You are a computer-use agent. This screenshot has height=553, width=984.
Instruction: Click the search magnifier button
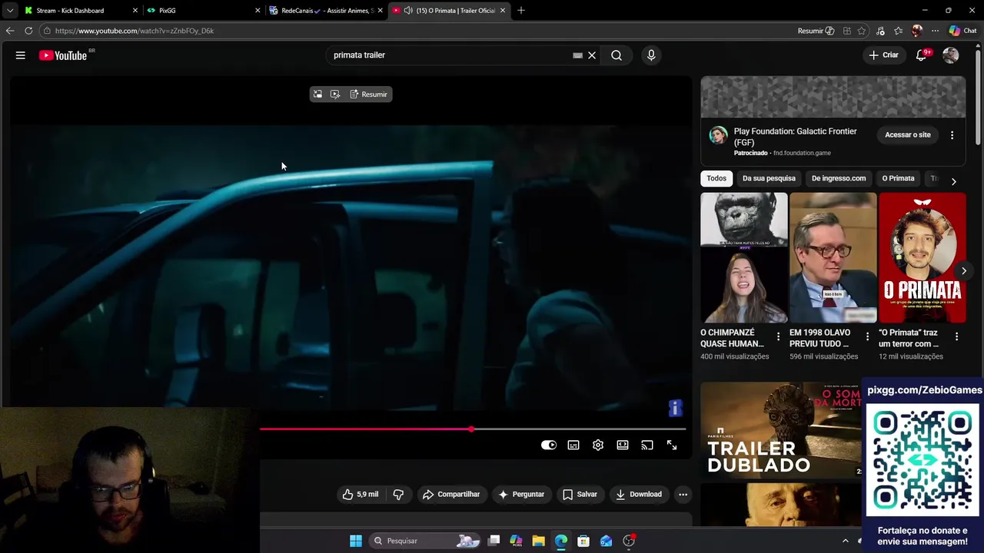[617, 55]
